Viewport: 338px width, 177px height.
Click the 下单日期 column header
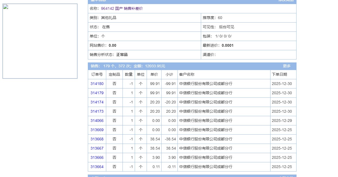pos(279,74)
